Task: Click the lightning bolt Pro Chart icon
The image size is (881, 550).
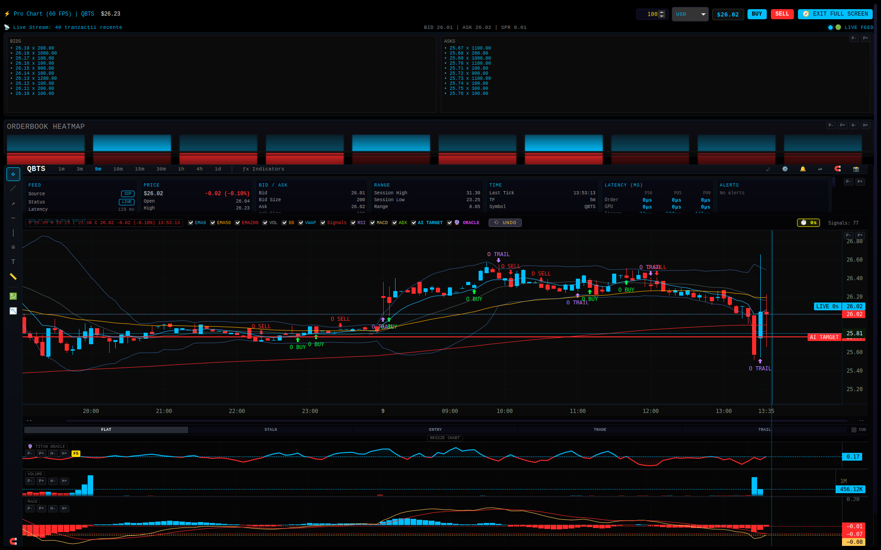Action: (7, 14)
